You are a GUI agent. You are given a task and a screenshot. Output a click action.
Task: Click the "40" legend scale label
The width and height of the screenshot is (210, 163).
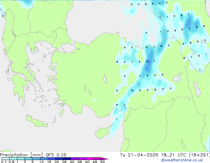click(87, 162)
